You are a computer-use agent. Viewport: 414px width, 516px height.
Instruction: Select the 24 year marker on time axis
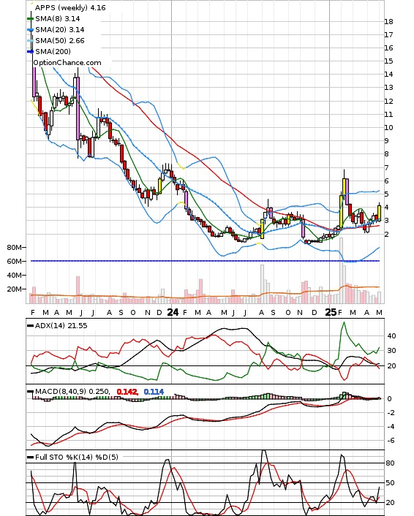tap(173, 312)
